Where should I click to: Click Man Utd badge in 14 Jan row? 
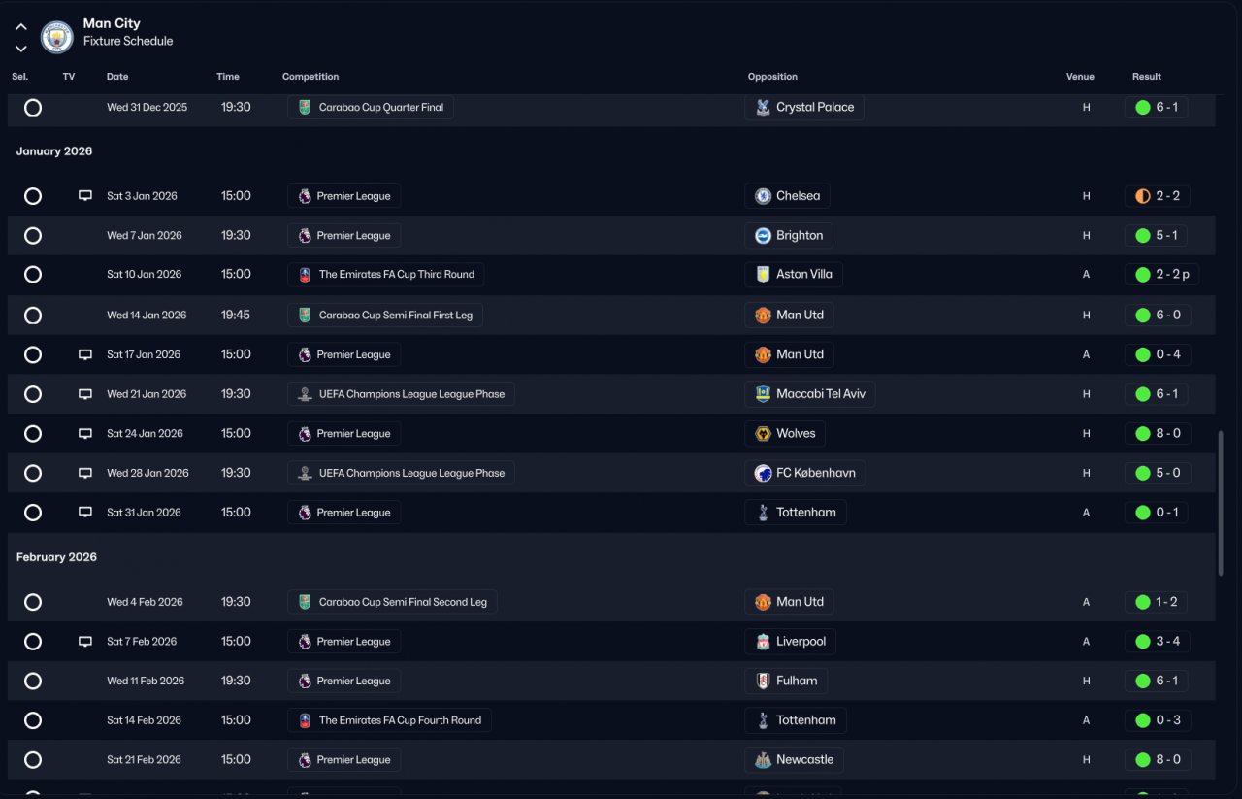point(764,316)
